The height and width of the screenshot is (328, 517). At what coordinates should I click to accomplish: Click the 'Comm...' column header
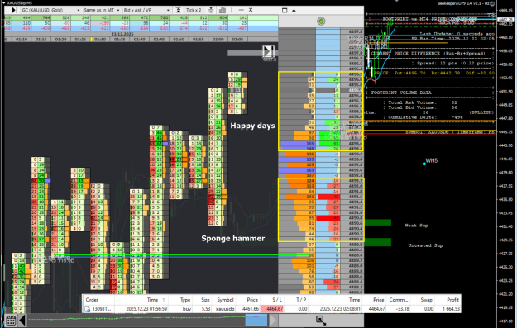tap(399, 300)
